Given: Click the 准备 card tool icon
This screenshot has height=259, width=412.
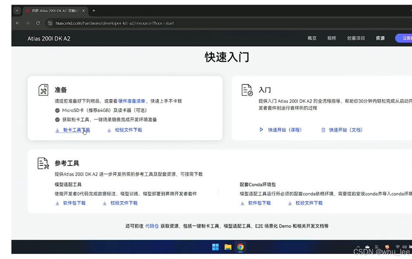Looking at the screenshot, I should coord(43,90).
